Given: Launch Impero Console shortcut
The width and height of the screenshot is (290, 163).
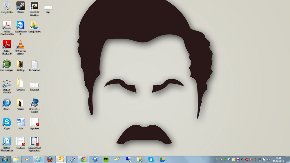Looking at the screenshot, I should pos(7,86).
